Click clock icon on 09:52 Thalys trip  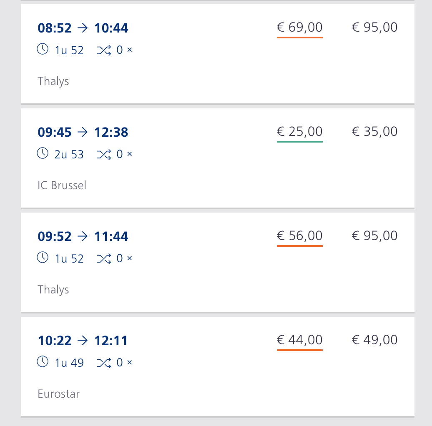43,258
